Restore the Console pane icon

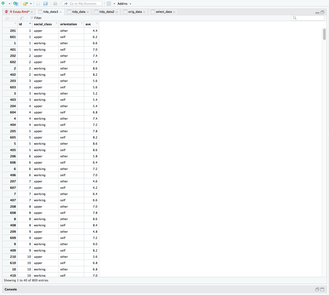317,290
